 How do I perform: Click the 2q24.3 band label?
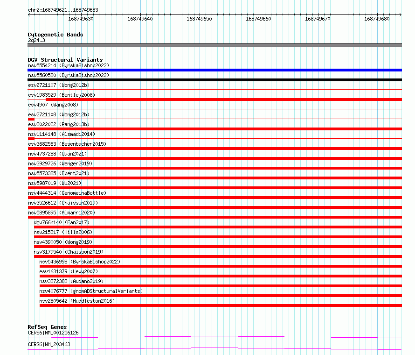click(x=36, y=40)
